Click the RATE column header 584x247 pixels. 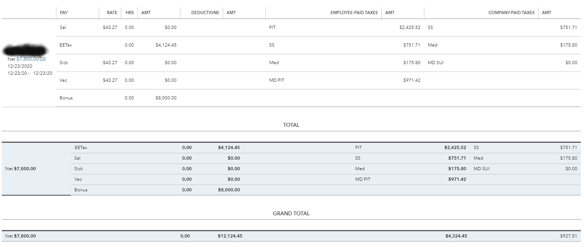pyautogui.click(x=112, y=12)
